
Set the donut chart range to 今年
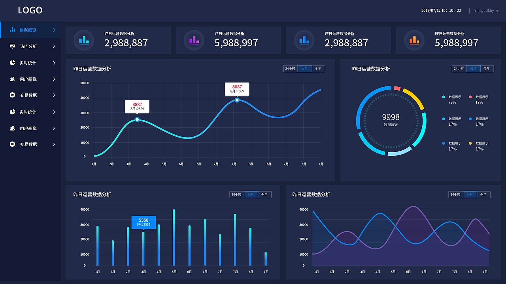click(487, 69)
